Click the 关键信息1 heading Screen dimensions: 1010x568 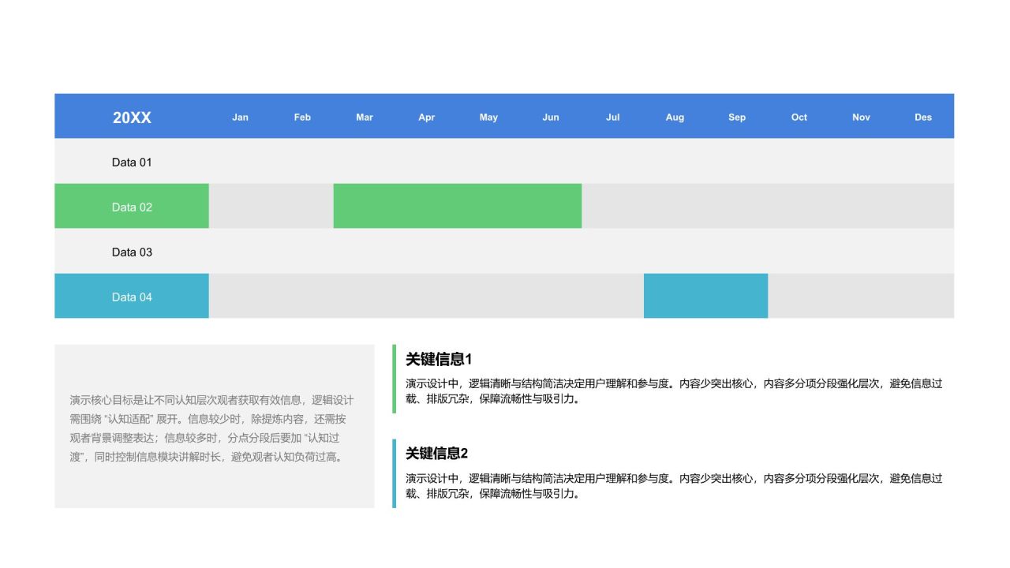pos(439,360)
